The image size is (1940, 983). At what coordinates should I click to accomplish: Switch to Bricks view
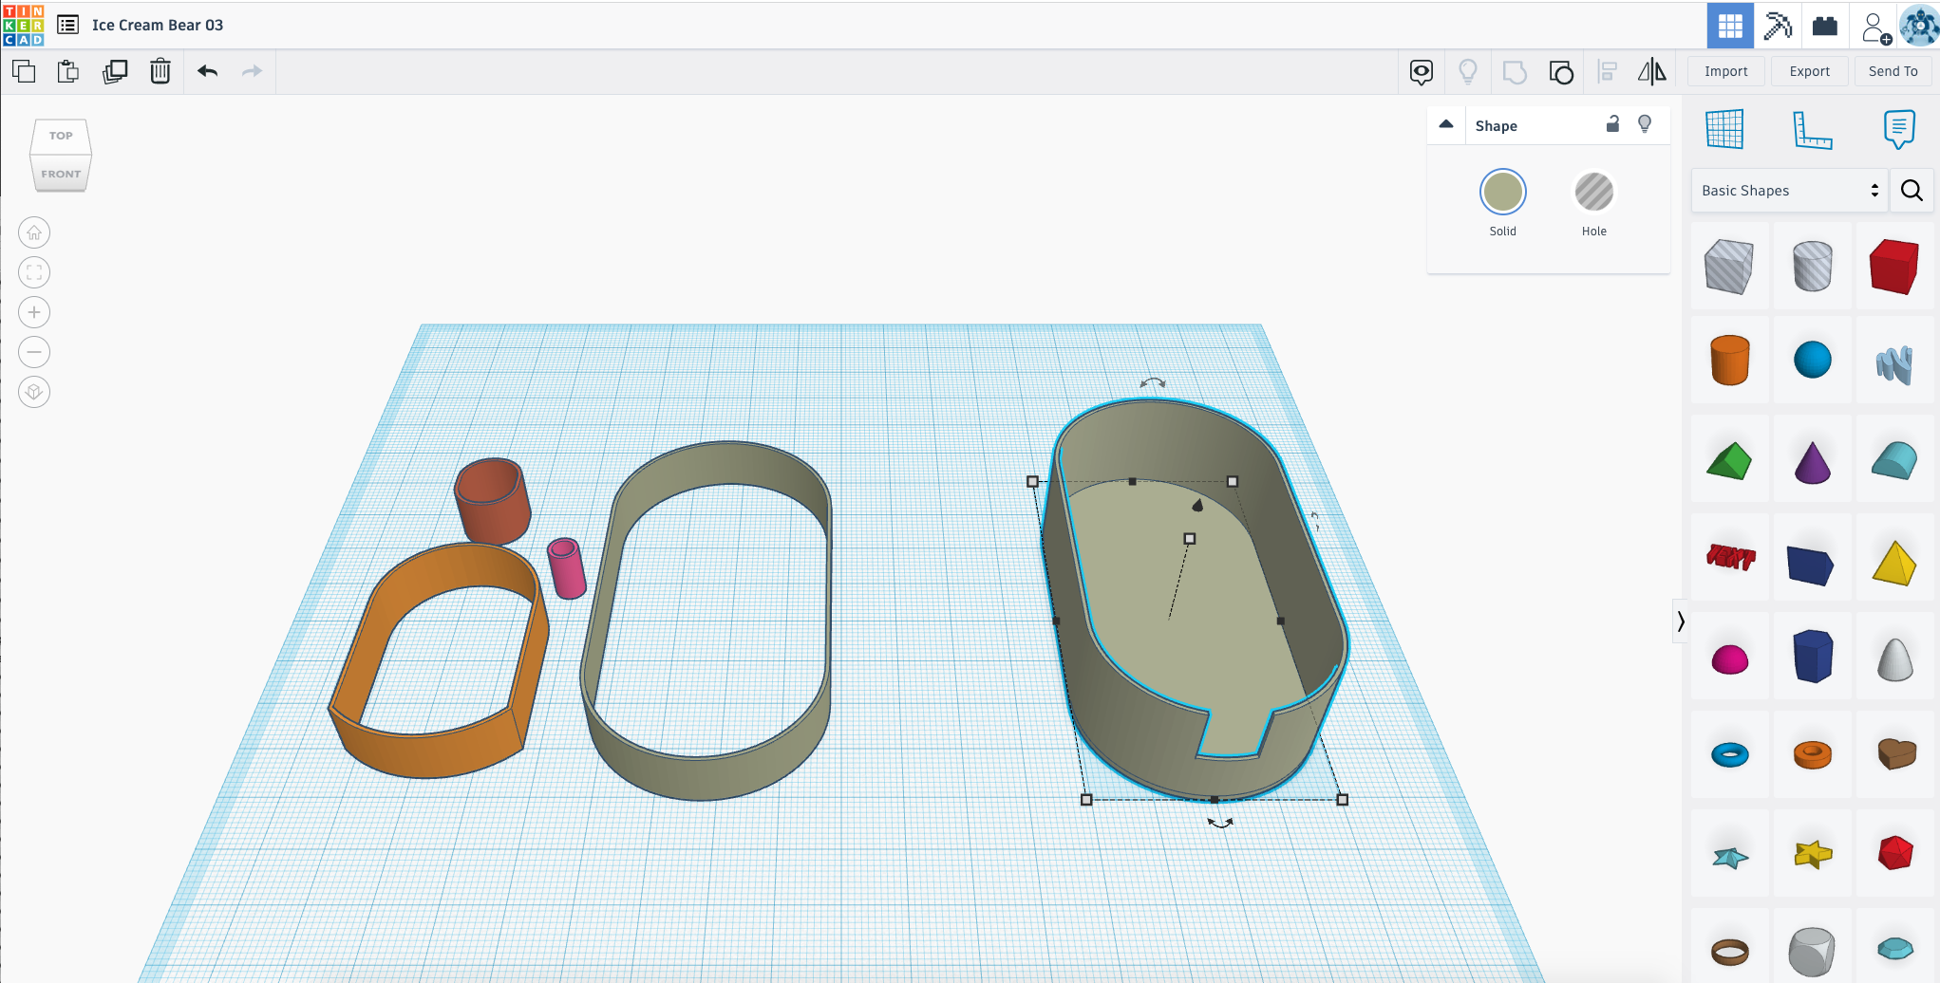[x=1824, y=26]
